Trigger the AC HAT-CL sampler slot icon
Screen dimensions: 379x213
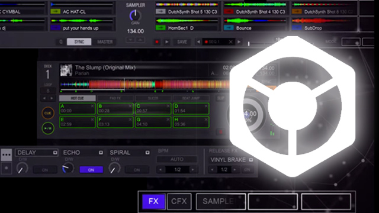55,12
